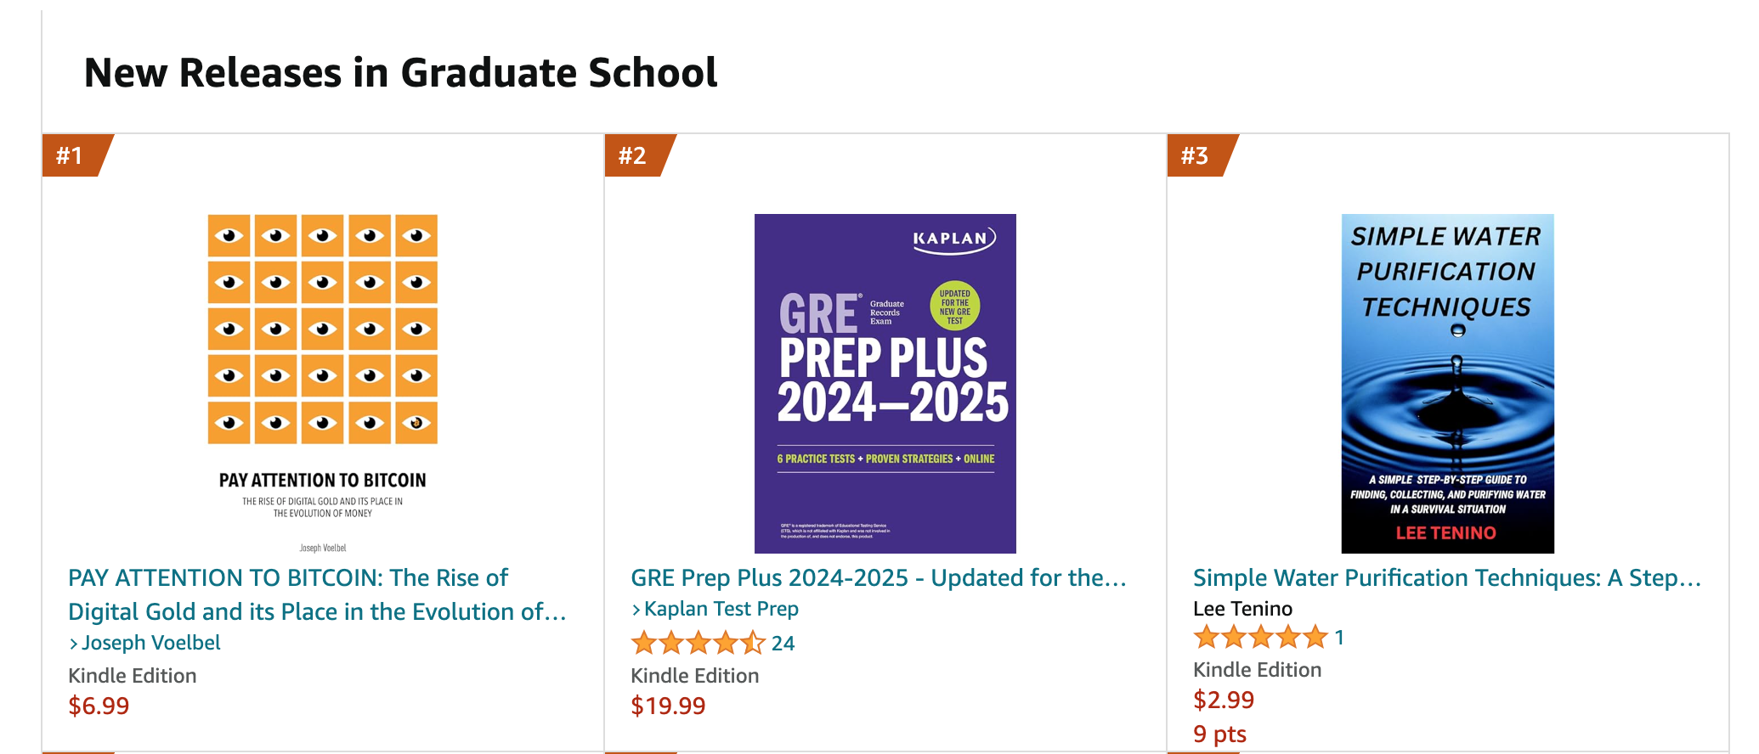The image size is (1759, 754).
Task: Click the star rating for GRE Prep Plus
Action: click(697, 644)
